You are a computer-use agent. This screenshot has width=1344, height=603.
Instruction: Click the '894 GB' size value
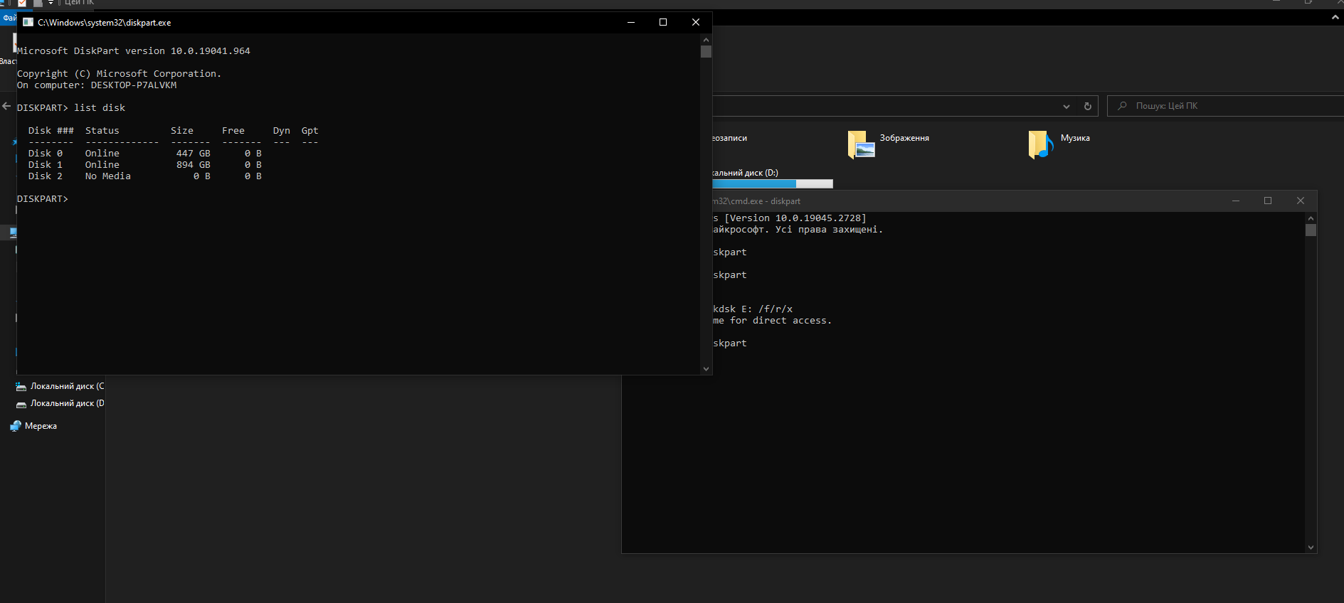tap(194, 165)
